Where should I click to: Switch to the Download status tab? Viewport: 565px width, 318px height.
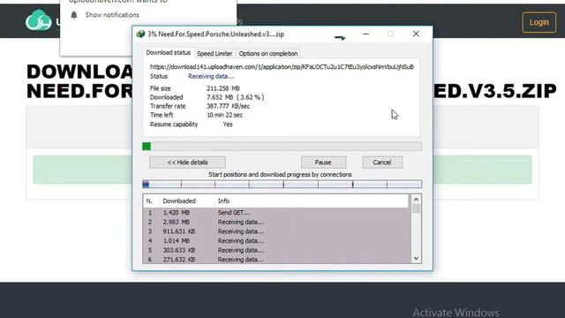tap(169, 53)
